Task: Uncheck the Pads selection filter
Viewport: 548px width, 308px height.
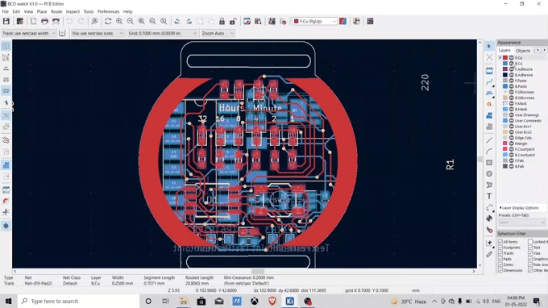Action: 500,259
